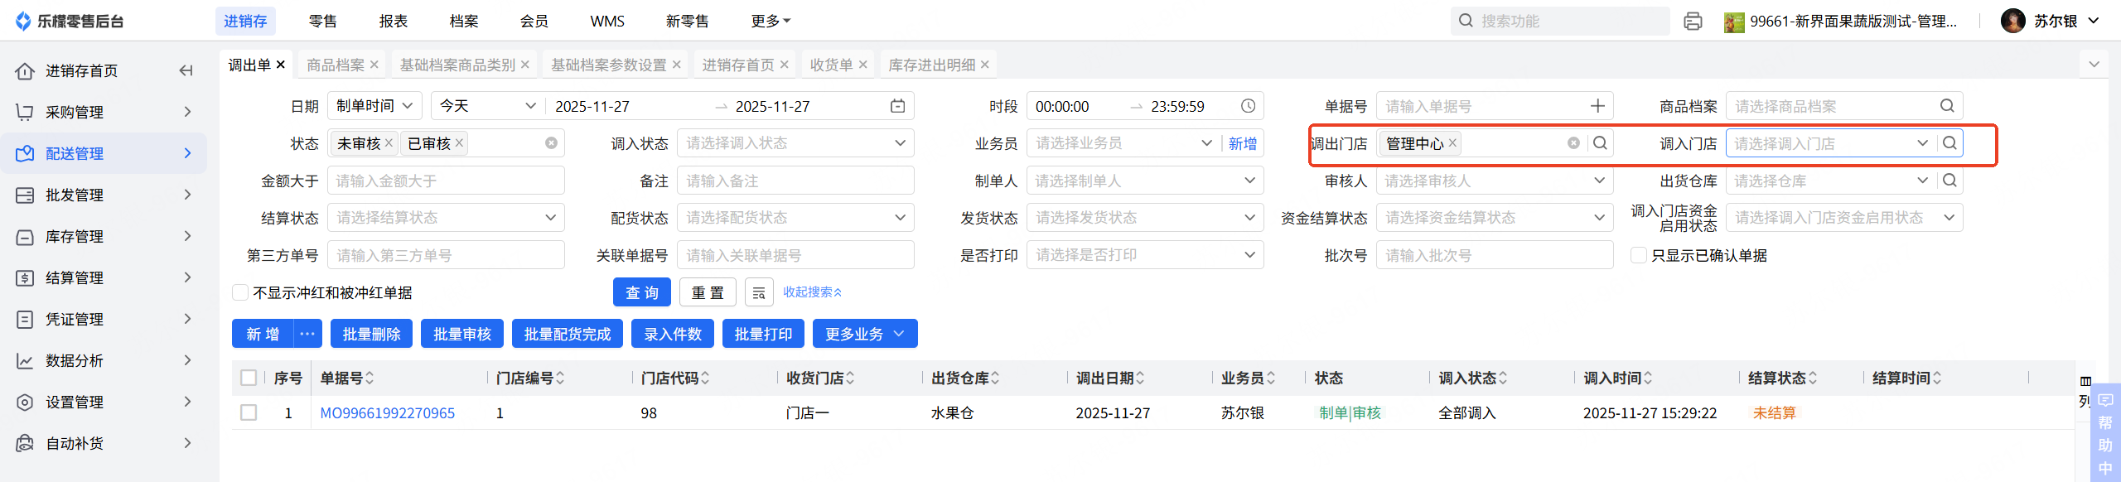
Task: Expand the tab list chevron at right
Action: coord(2094,65)
